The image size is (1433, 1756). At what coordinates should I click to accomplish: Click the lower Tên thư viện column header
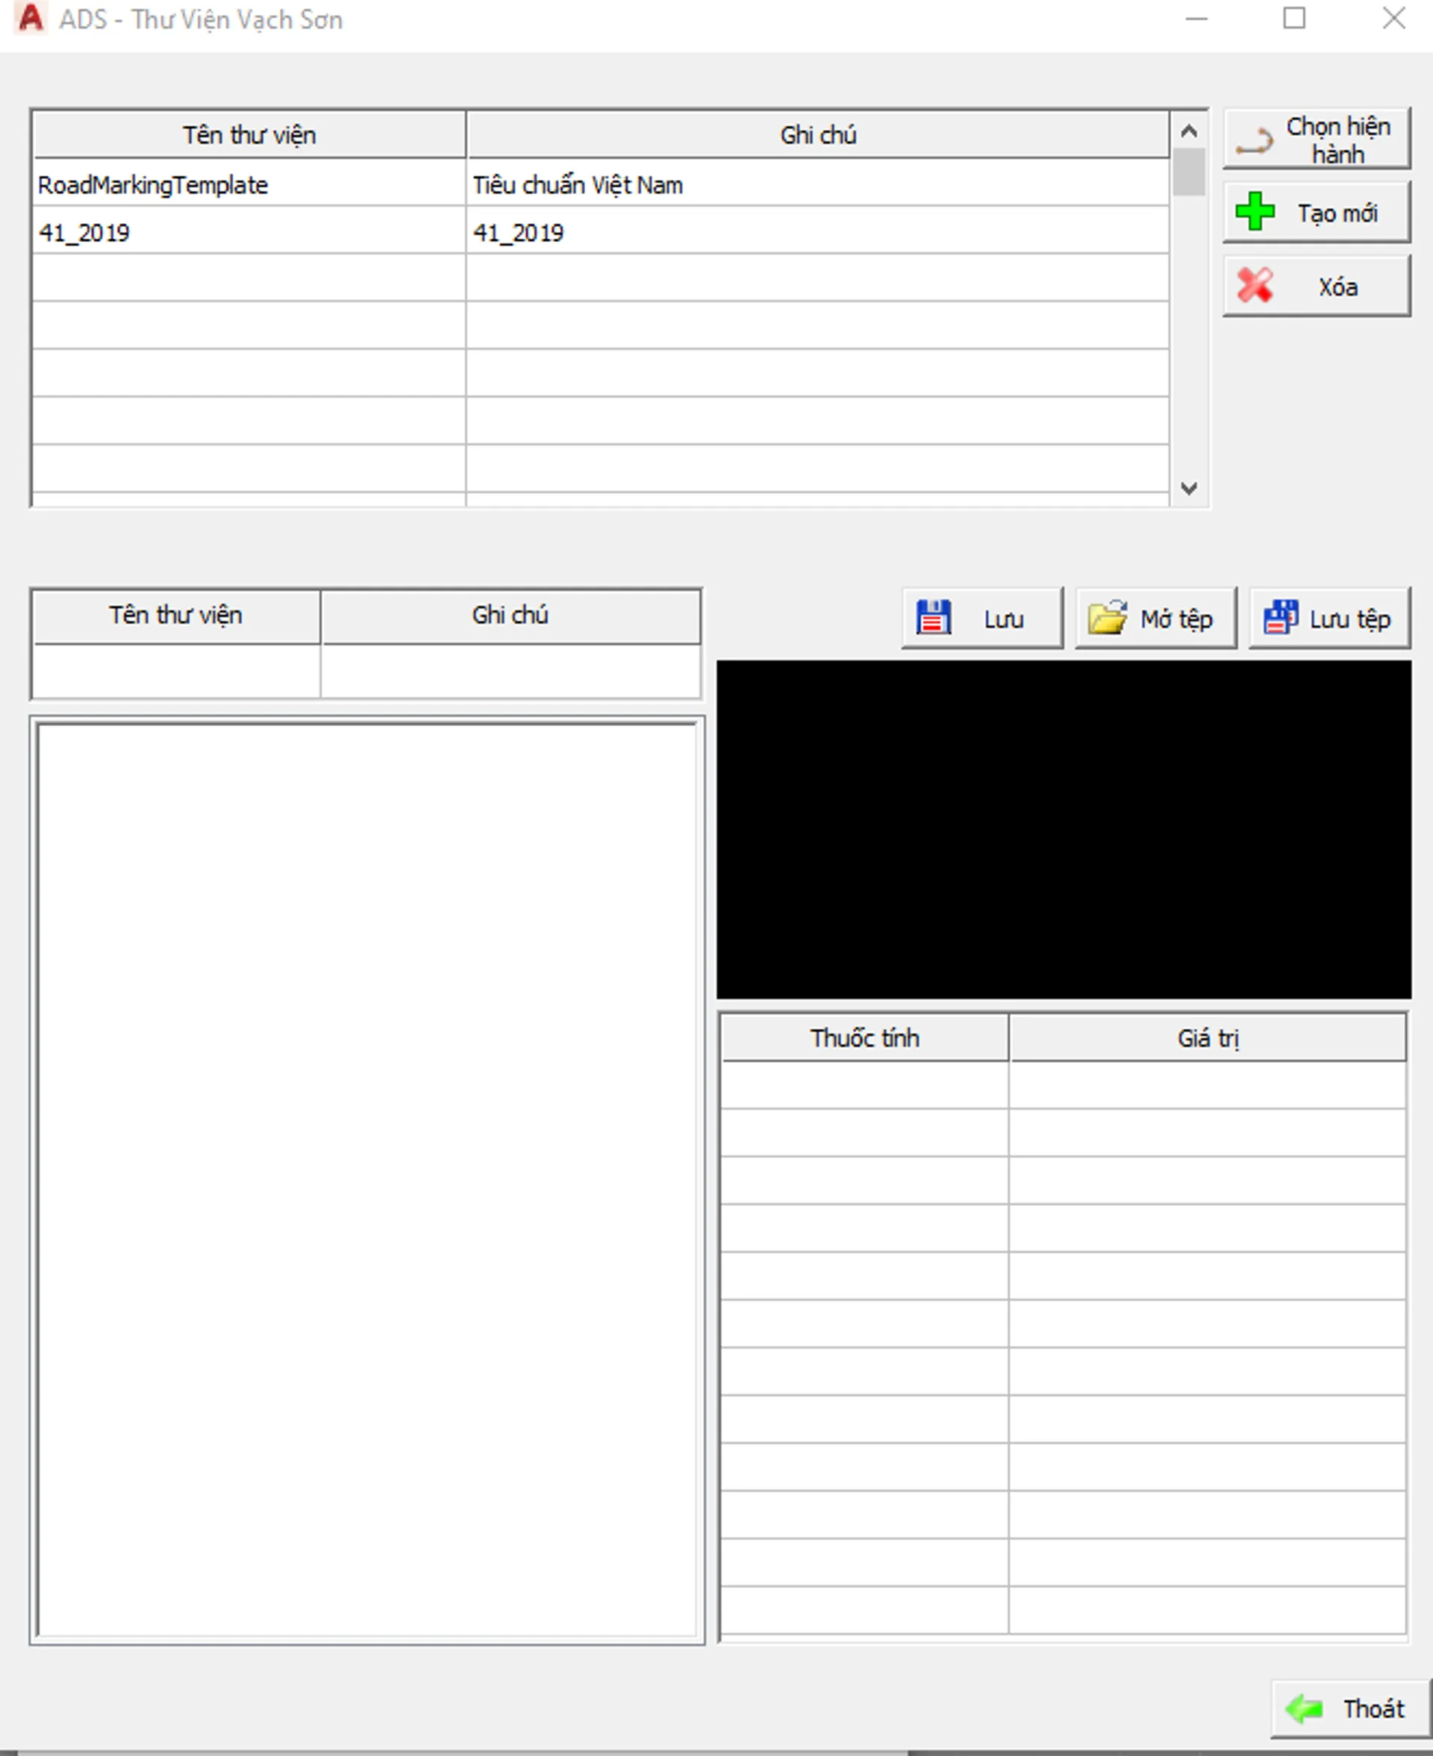(176, 616)
